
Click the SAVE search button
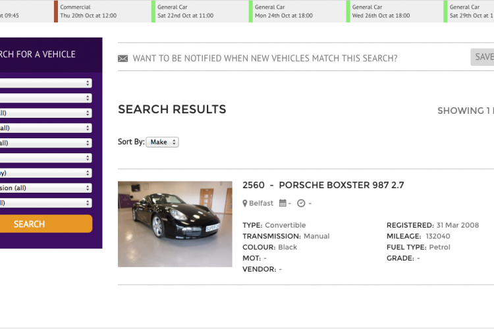pos(482,57)
